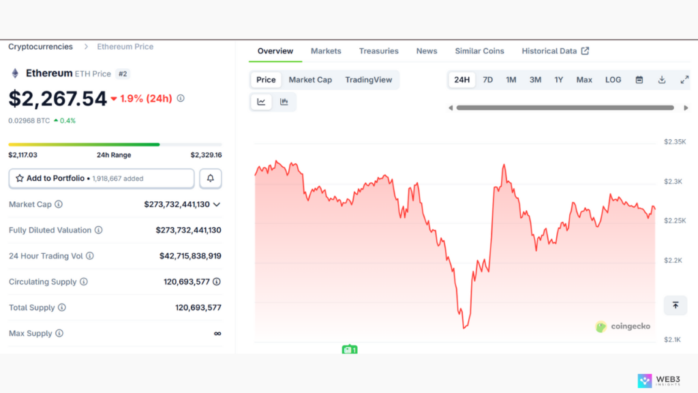Select the 7D time range
The image size is (698, 393).
[488, 80]
